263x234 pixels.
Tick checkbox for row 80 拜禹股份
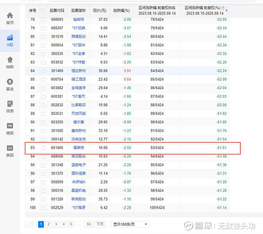coord(43,37)
